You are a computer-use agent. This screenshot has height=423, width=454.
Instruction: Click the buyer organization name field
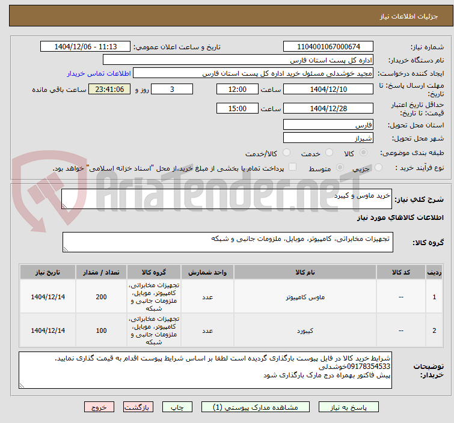coord(238,60)
